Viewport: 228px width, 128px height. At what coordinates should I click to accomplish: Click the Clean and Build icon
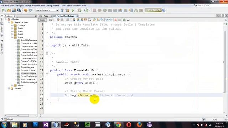(x=67, y=10)
